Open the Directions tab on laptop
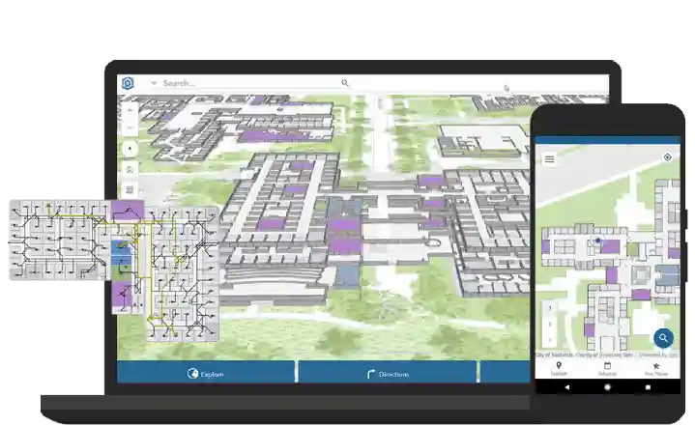The width and height of the screenshot is (695, 426). 389,373
